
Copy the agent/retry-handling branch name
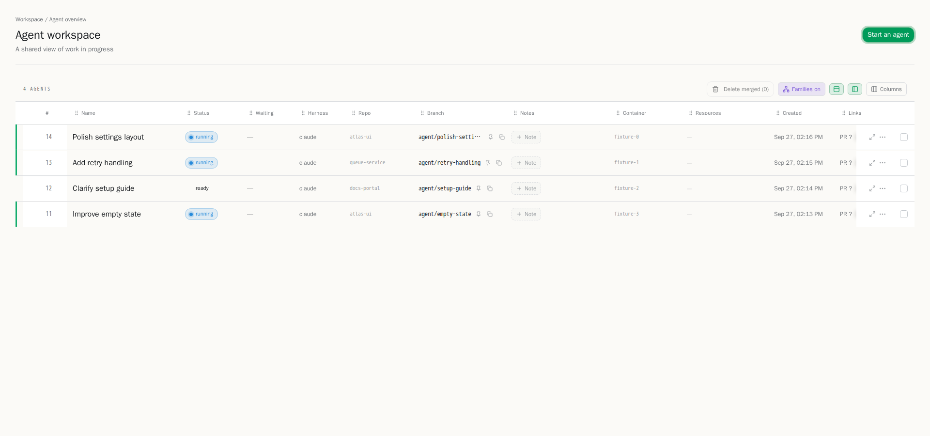499,163
